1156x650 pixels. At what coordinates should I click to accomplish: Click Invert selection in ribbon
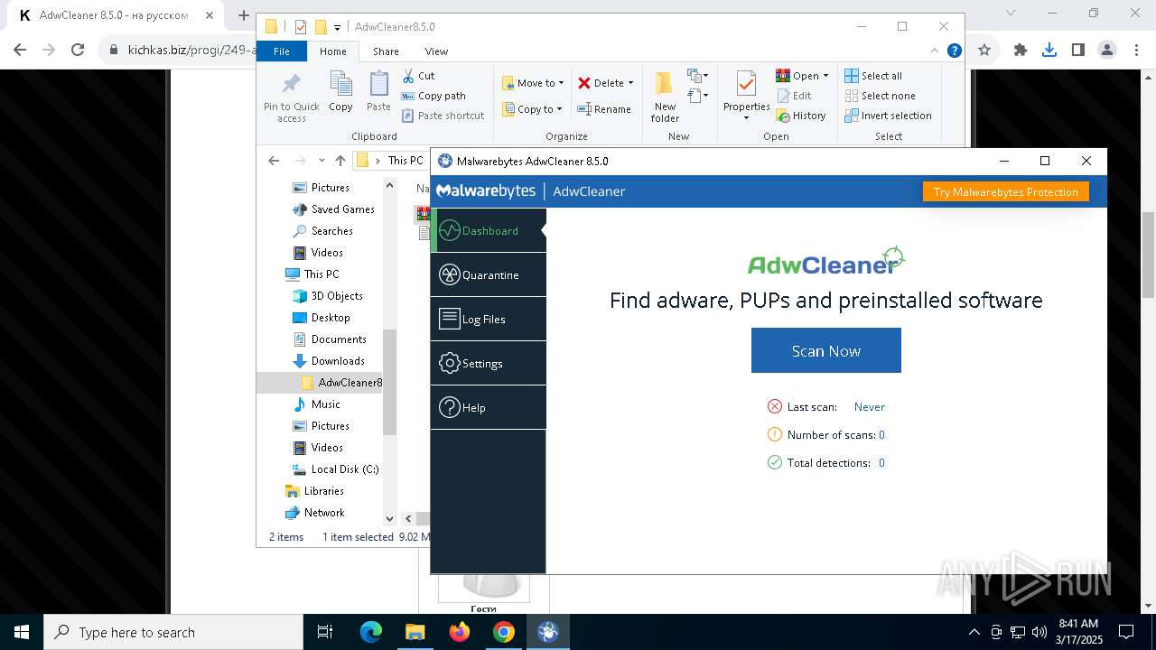click(888, 116)
